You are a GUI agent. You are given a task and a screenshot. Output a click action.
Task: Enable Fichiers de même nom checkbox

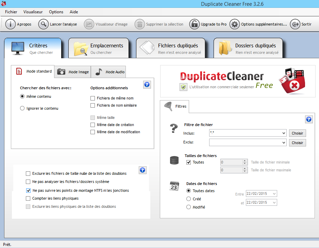click(x=93, y=98)
